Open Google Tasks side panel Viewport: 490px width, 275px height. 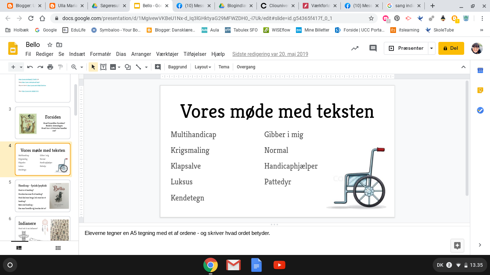click(480, 110)
